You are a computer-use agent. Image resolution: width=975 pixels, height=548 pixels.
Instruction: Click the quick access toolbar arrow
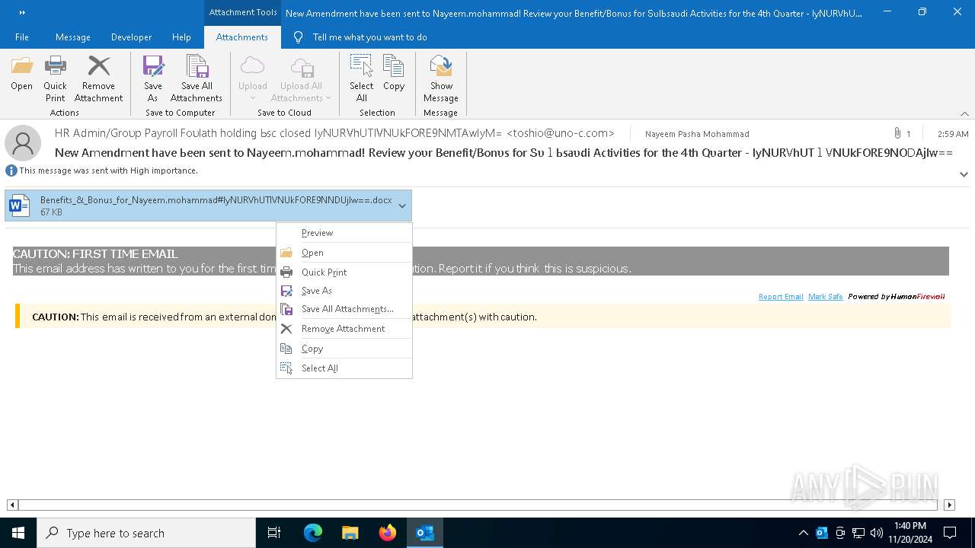pos(21,12)
